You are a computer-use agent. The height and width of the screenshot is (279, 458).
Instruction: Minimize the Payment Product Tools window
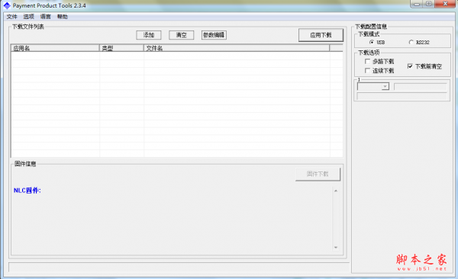point(417,4)
